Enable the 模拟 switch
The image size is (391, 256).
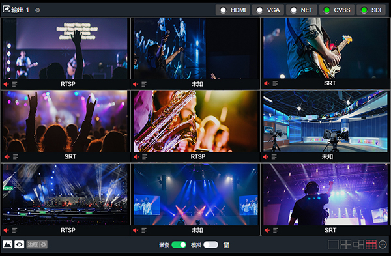coord(210,245)
